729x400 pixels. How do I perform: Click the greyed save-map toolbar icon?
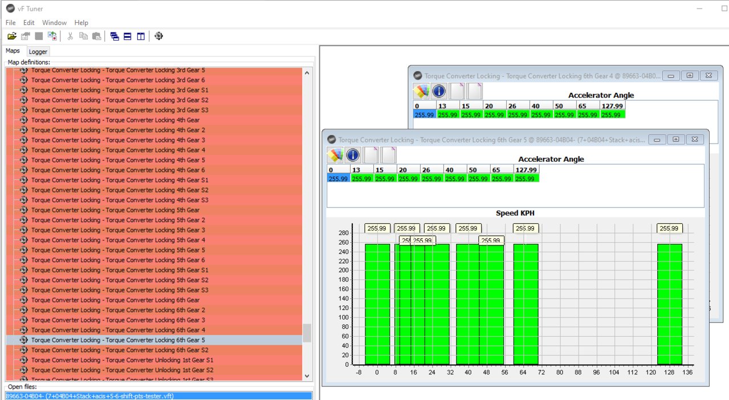point(25,36)
